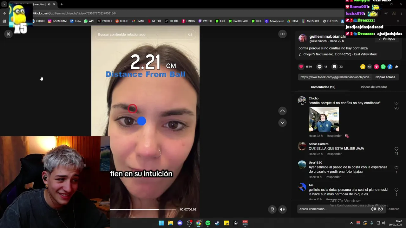Select the Comentarios (12) tab
This screenshot has width=406, height=228.
pos(323,87)
